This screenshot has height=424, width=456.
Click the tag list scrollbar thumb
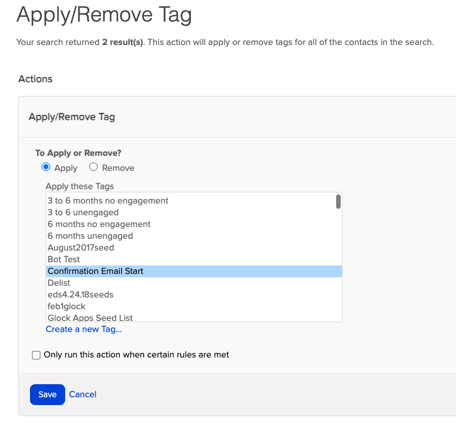click(x=338, y=202)
